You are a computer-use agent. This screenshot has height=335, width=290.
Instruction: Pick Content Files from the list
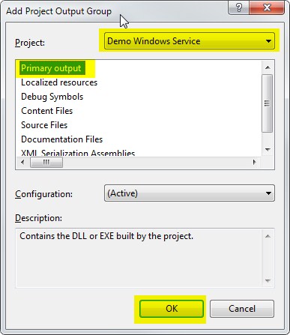(x=47, y=111)
